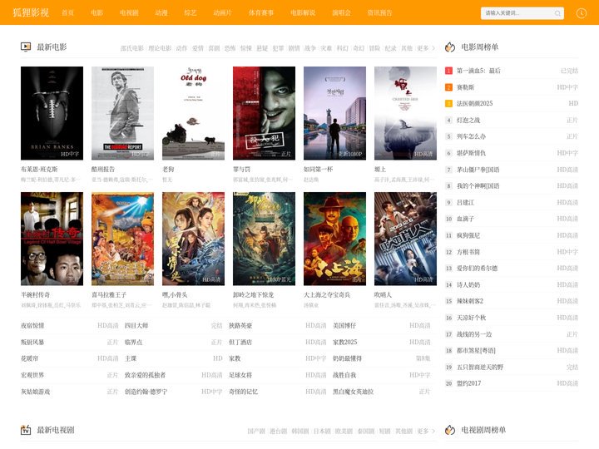Open the 体育赛事 navigation tab

coord(261,12)
